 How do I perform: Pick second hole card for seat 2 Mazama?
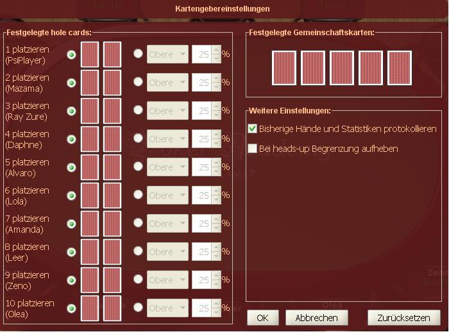112,83
